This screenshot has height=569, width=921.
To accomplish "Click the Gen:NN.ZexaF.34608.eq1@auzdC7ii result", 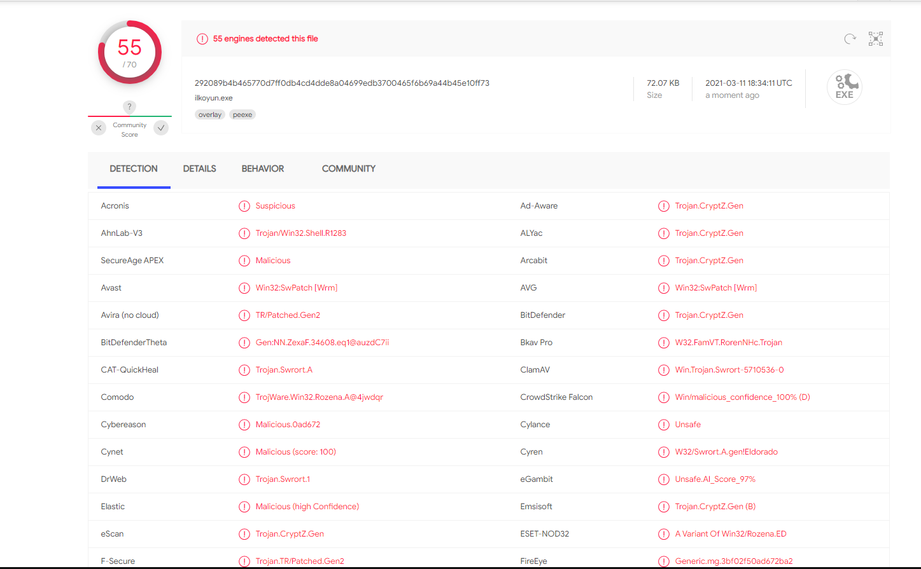I will (322, 343).
